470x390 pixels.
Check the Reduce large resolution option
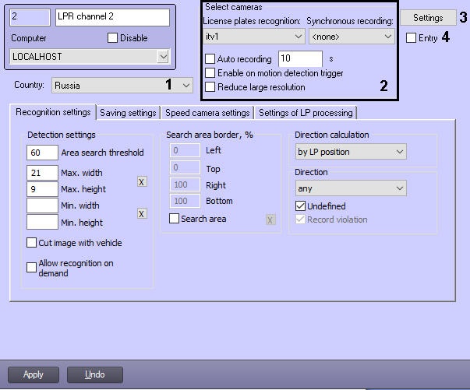[x=210, y=87]
